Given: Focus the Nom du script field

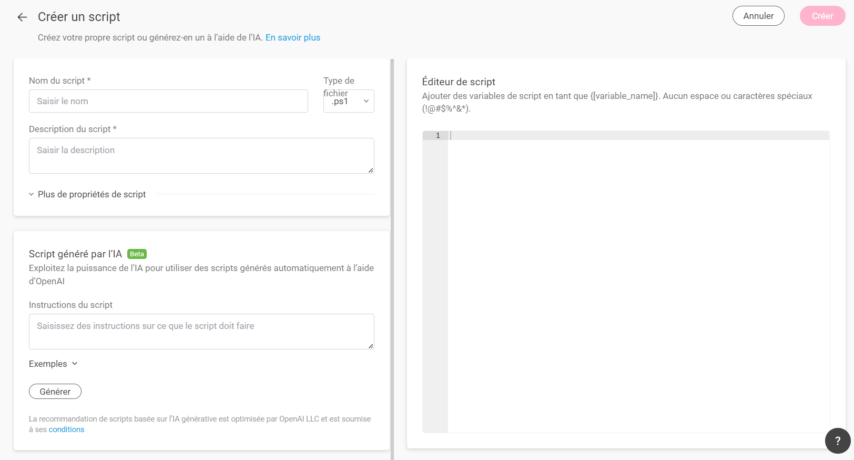Looking at the screenshot, I should [168, 101].
